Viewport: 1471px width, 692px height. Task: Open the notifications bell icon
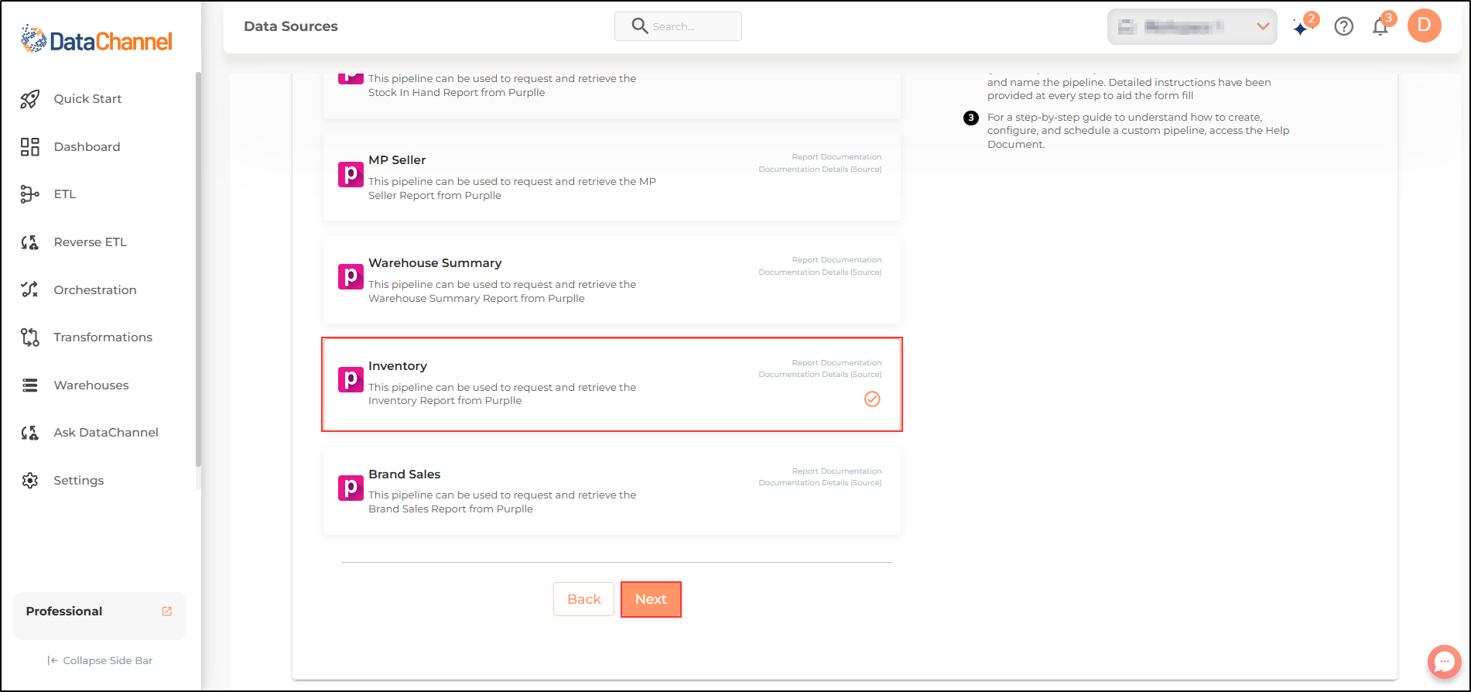(1380, 27)
